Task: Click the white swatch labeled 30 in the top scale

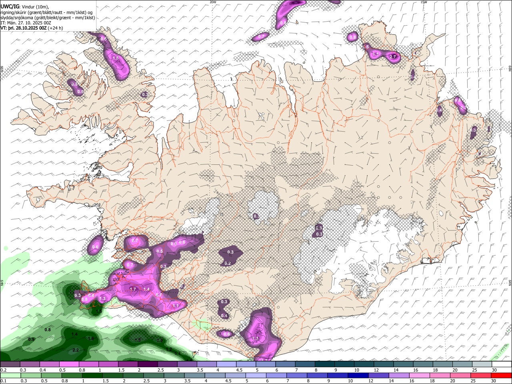Action: (x=502, y=364)
